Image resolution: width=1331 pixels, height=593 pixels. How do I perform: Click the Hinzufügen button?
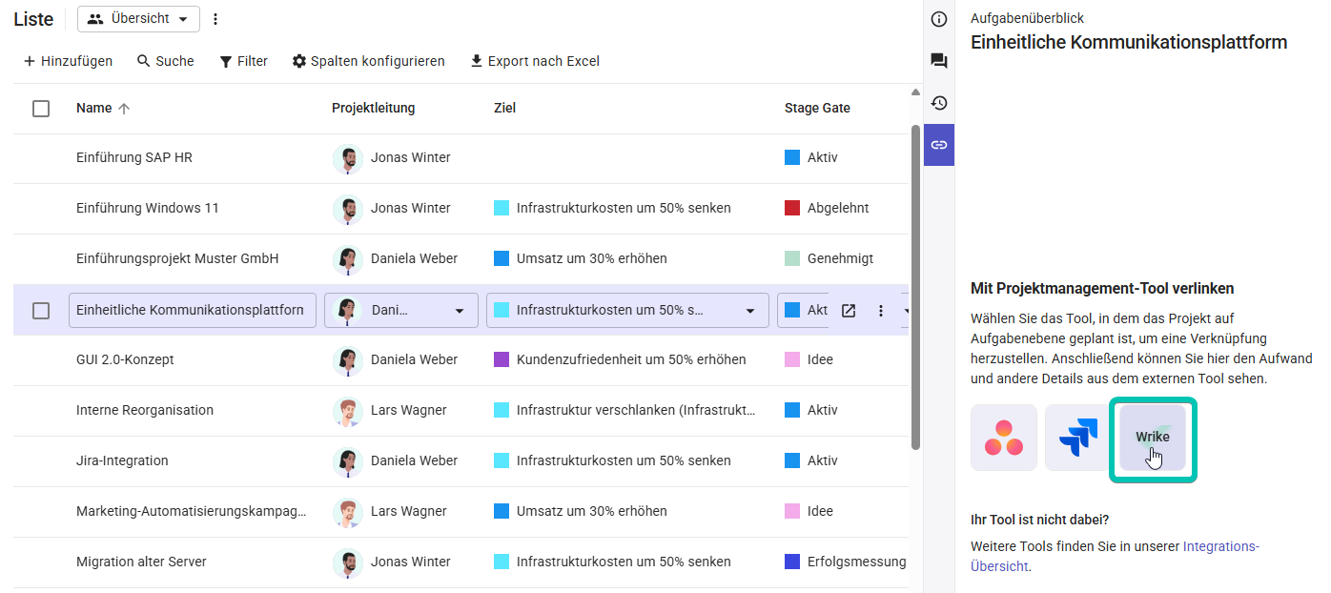coord(68,61)
